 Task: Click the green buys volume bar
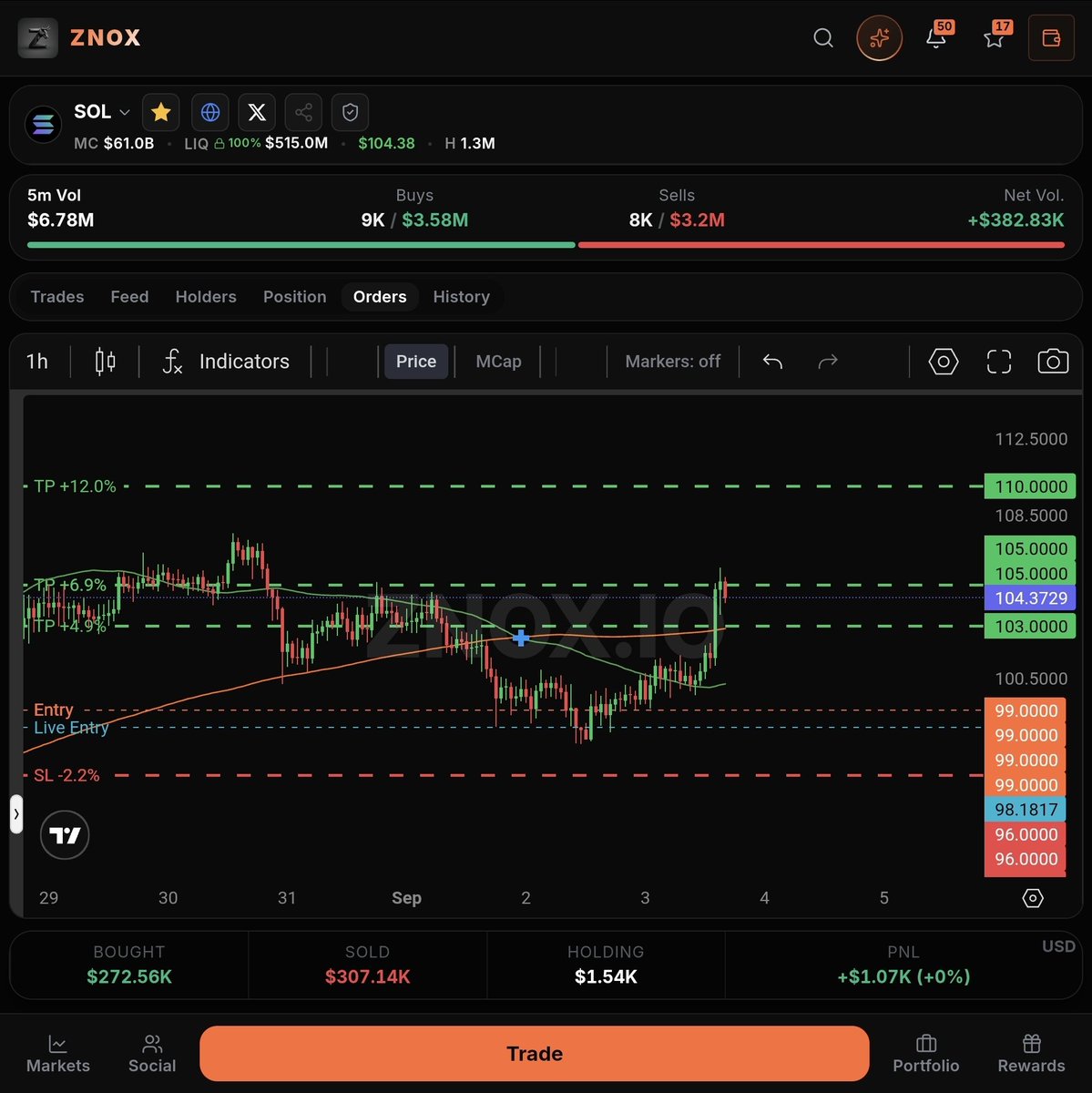[301, 245]
